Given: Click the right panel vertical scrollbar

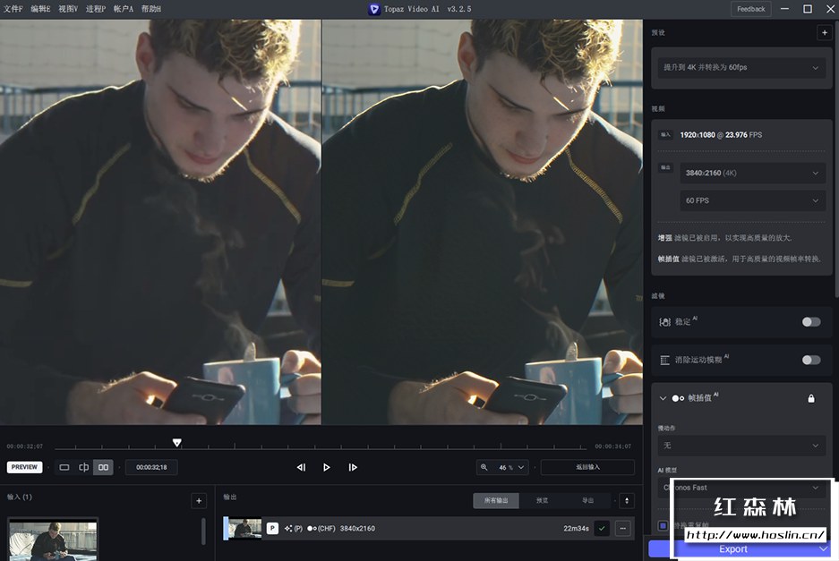Looking at the screenshot, I should point(836,157).
